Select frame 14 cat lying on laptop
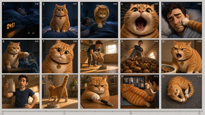Viewport: 205px width, 115px height. tap(140, 92)
